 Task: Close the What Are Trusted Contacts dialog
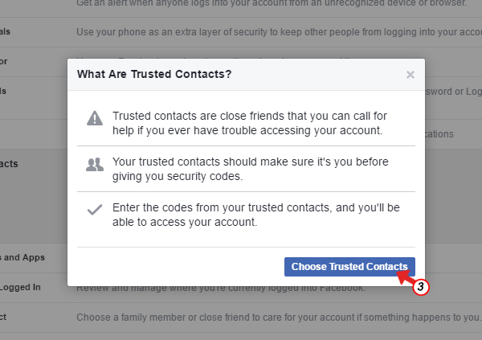pos(411,75)
